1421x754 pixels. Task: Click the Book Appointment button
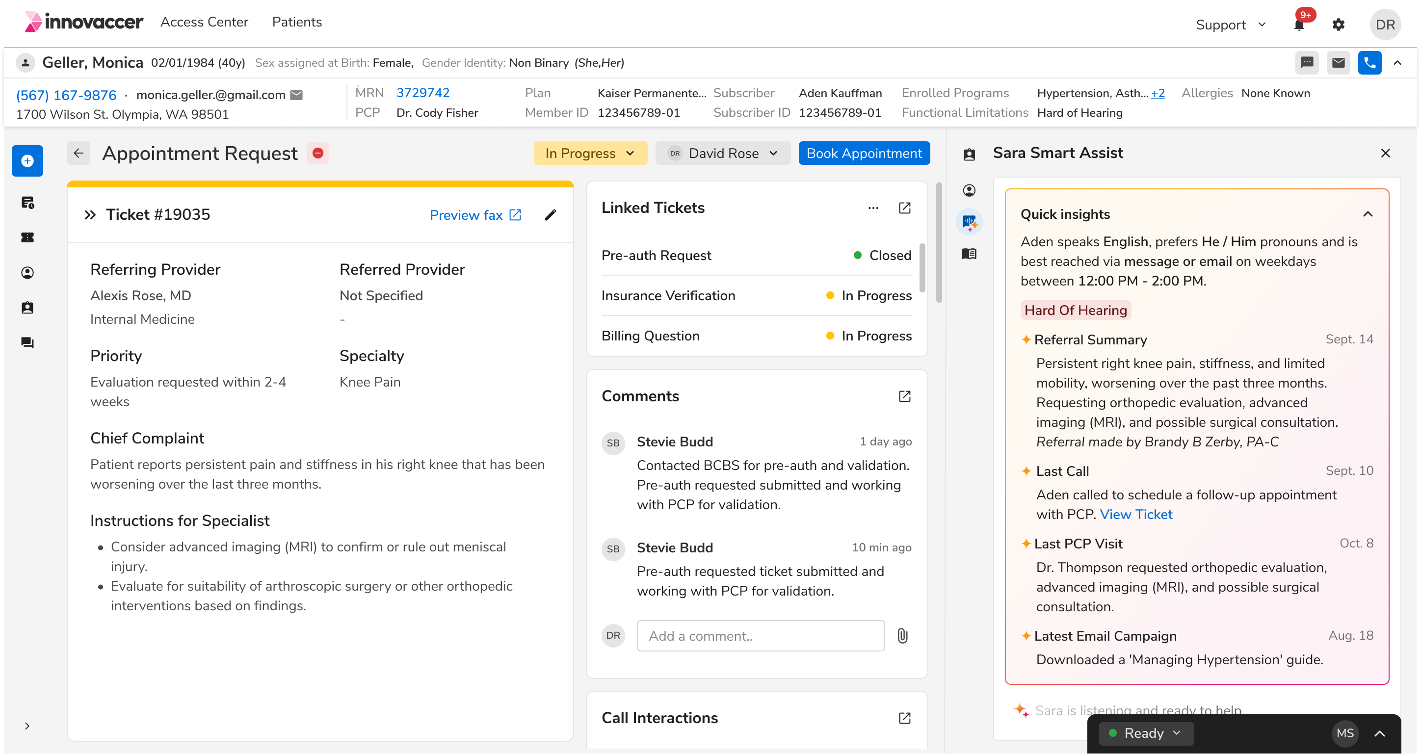tap(863, 154)
